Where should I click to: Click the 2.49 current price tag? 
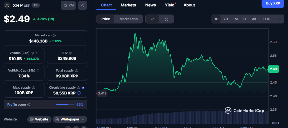(273, 69)
